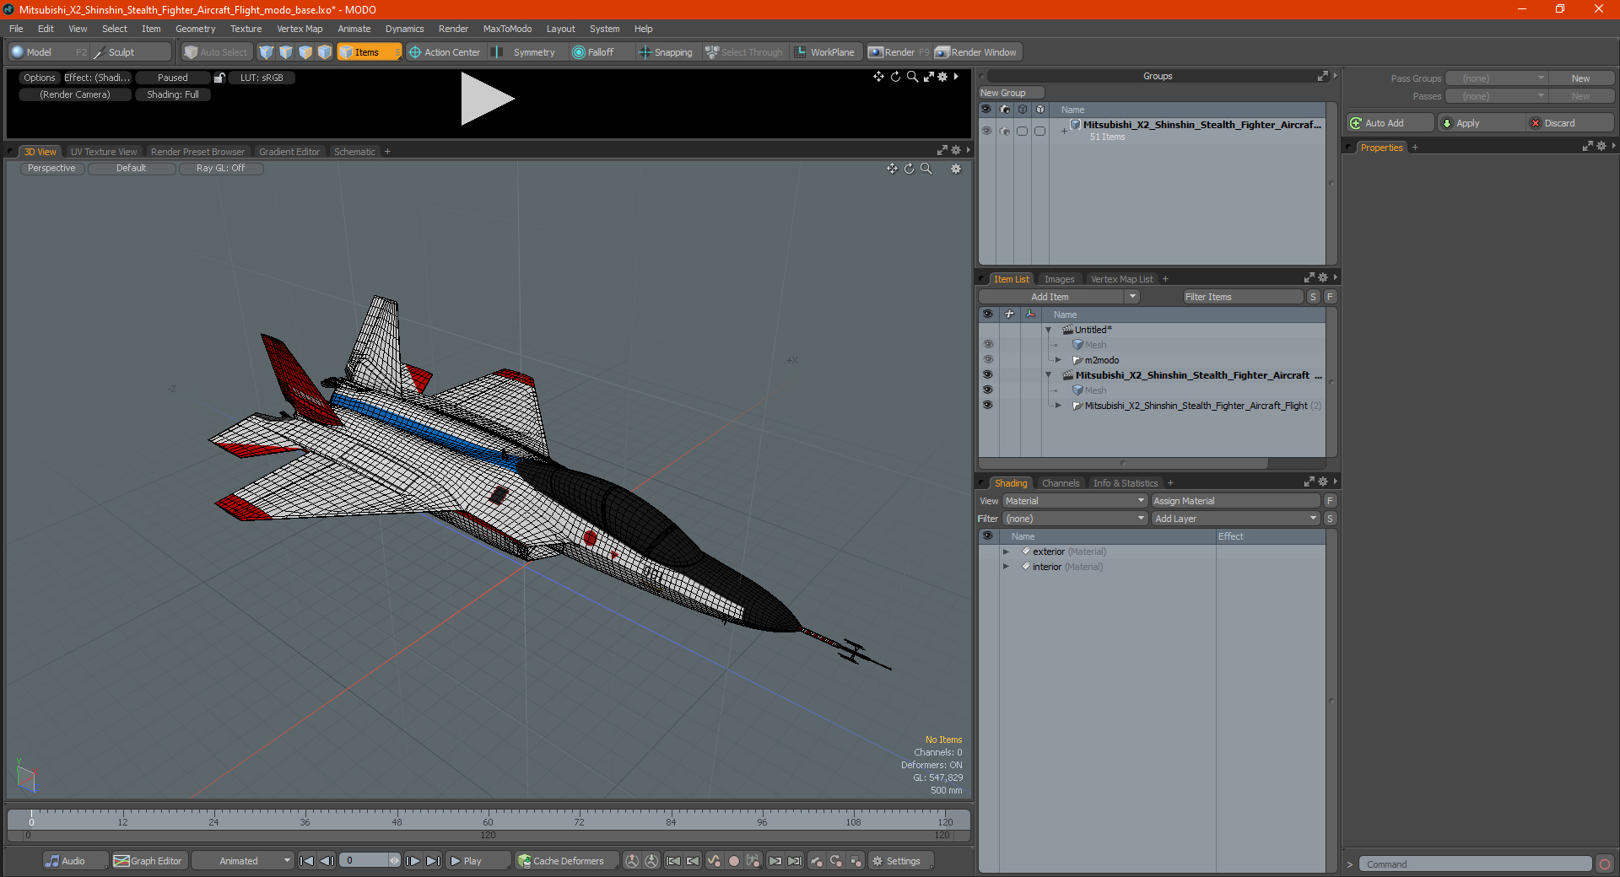1620x877 pixels.
Task: Toggle visibility eye of the Groups Mitsubishi row
Action: pyautogui.click(x=986, y=131)
